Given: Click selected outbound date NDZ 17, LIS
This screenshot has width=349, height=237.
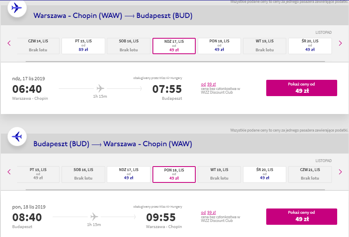Looking at the screenshot, I should pyautogui.click(x=174, y=46).
